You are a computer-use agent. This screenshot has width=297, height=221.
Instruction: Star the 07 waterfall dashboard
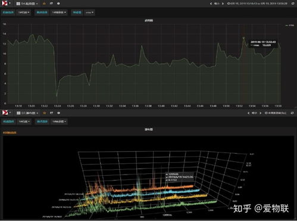[x=45, y=113]
